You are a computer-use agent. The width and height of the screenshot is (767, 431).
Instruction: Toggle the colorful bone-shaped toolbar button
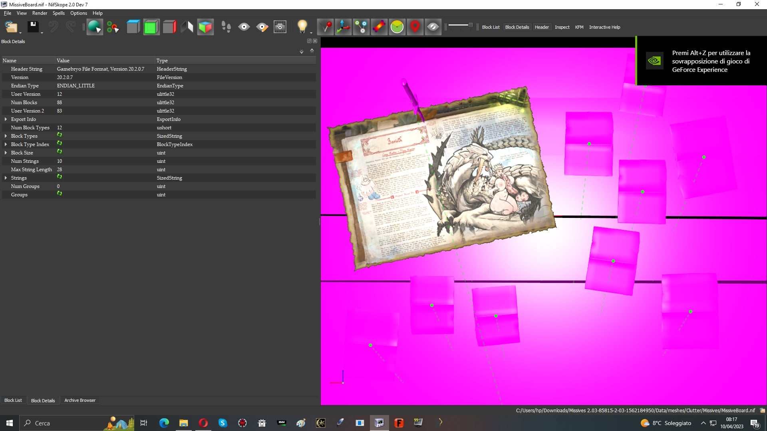click(379, 27)
